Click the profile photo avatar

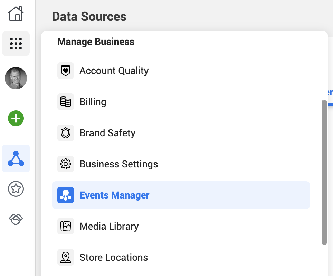[16, 78]
